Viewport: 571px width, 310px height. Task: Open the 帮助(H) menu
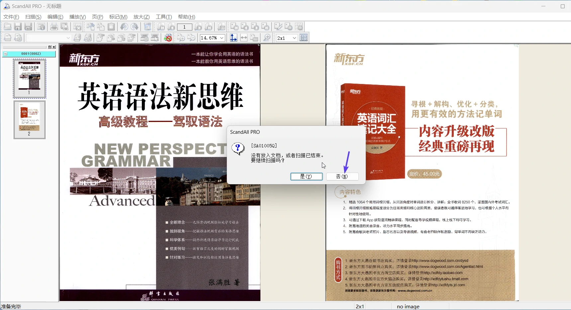tap(186, 17)
